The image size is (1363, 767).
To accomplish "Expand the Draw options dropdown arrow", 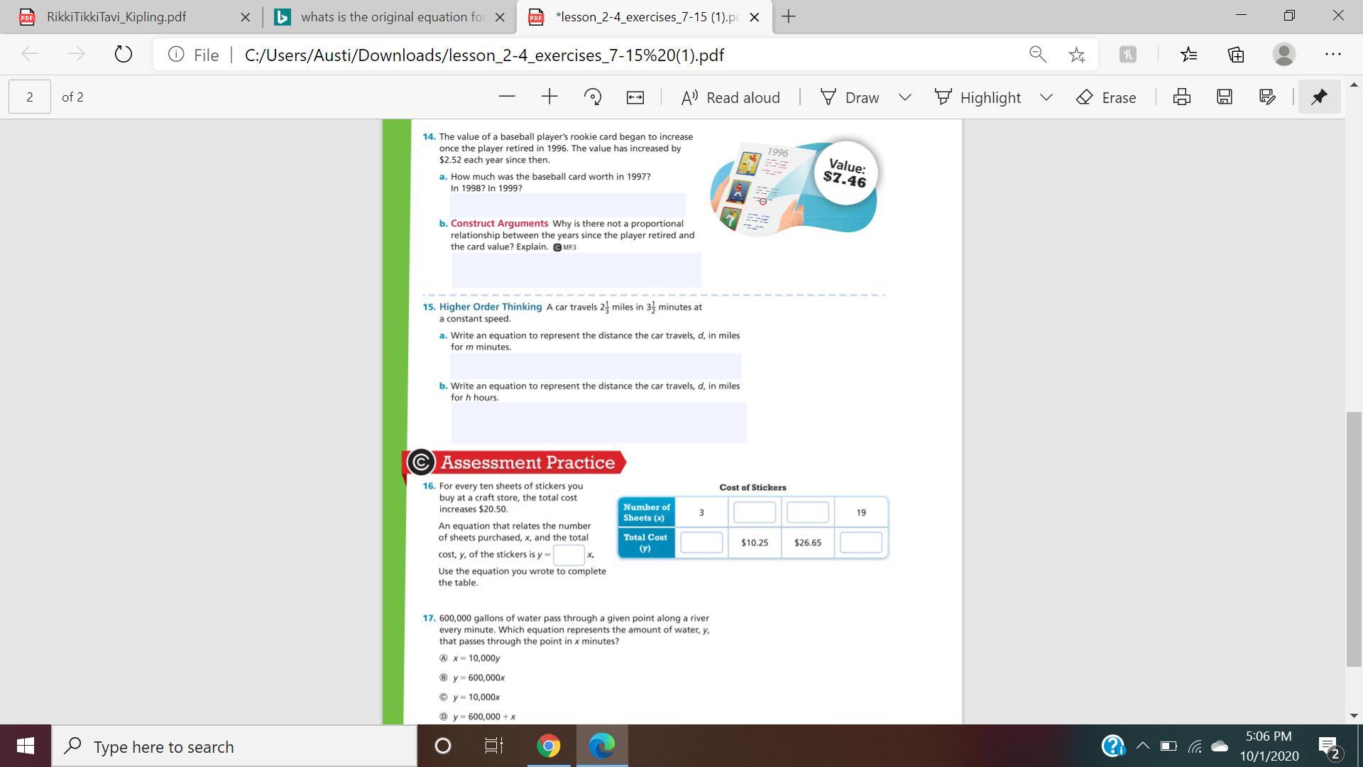I will [904, 97].
